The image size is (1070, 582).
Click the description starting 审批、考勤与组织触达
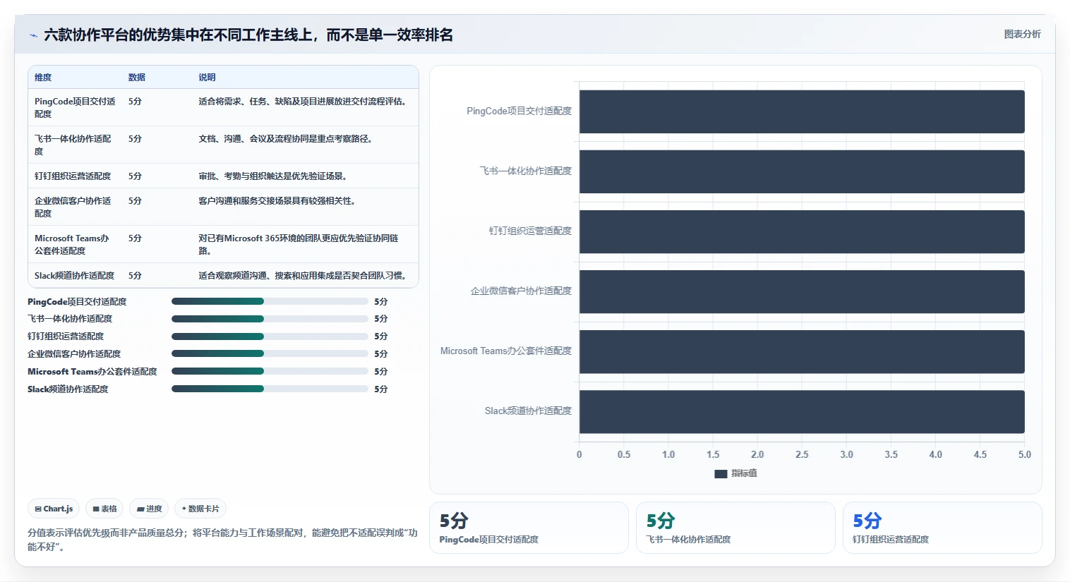pyautogui.click(x=272, y=176)
